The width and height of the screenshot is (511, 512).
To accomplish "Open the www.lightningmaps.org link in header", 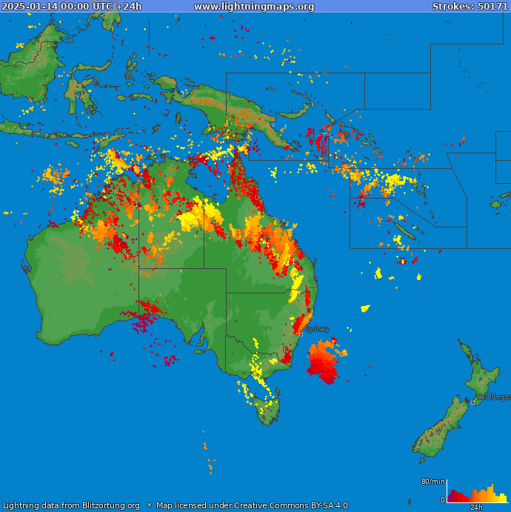I will click(254, 7).
